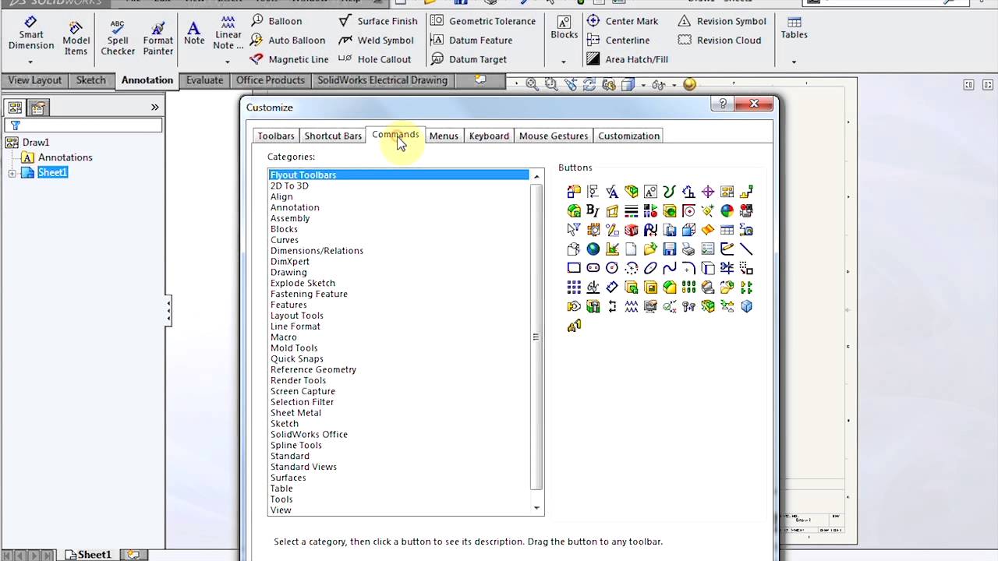998x561 pixels.
Task: Select the Smart Dimension tool
Action: tap(31, 34)
